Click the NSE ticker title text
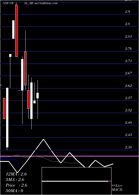 30,3
